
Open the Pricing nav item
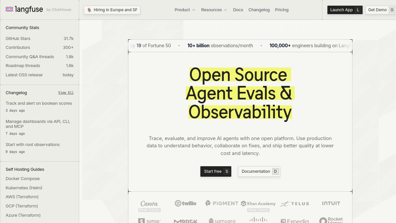coord(282,10)
